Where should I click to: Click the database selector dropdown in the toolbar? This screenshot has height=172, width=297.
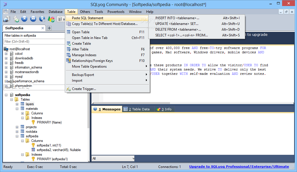coord(61,19)
